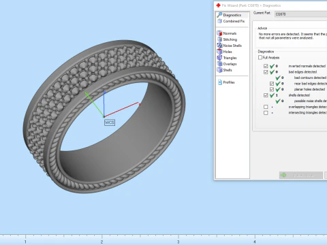The image size is (327, 245).
Task: Open the Diagnostics page in Fix Wizard
Action: tap(232, 15)
